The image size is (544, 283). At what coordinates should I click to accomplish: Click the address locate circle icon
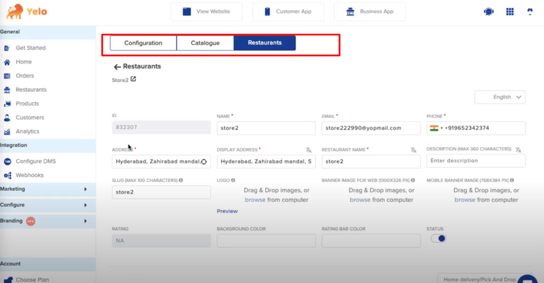[204, 162]
